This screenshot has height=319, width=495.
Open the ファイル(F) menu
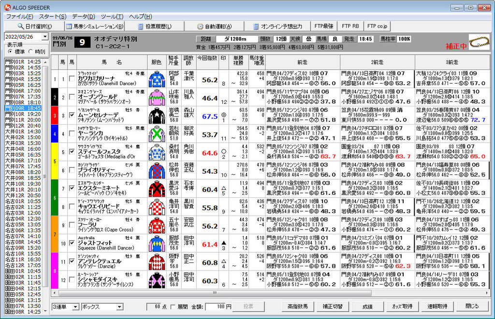coord(19,17)
